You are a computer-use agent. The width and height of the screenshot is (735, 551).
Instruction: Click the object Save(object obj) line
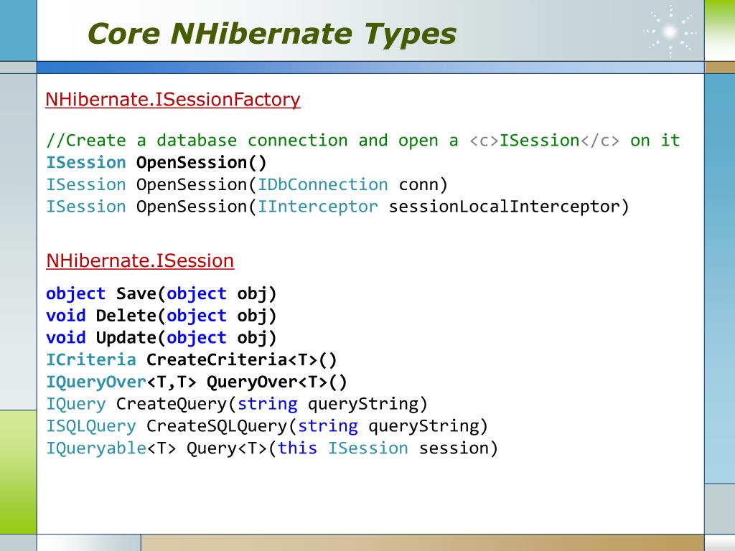pyautogui.click(x=161, y=293)
